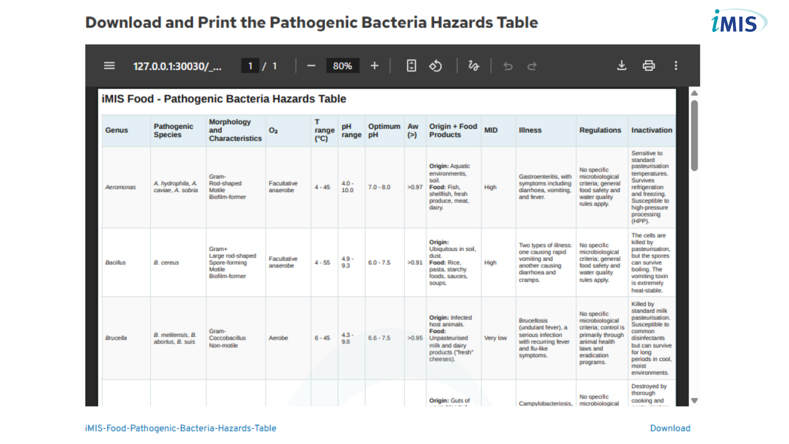Open iMIS-Food-Pathogenic-Bacteria-Hazards-Table link
Viewport: 789px width, 444px height.
click(x=181, y=428)
